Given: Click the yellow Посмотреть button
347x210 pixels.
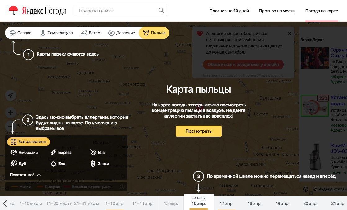Looking at the screenshot, I should [199, 131].
